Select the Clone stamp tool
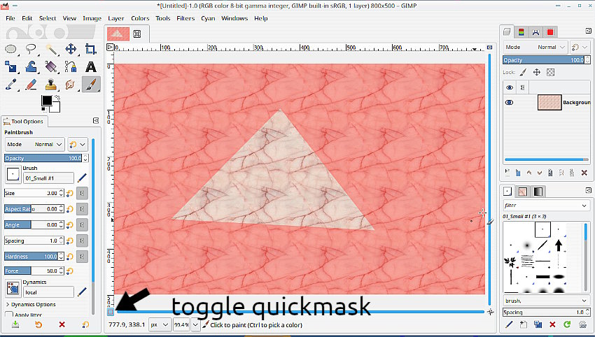Screen dimensions: 595x337 coord(51,84)
